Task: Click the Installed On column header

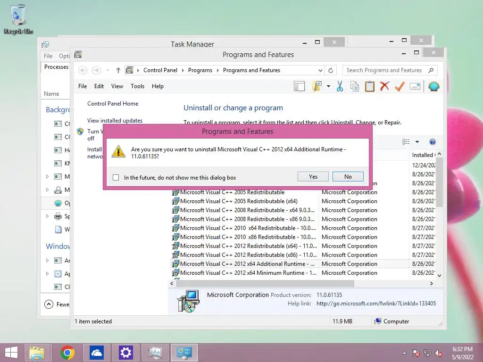Action: pyautogui.click(x=423, y=155)
